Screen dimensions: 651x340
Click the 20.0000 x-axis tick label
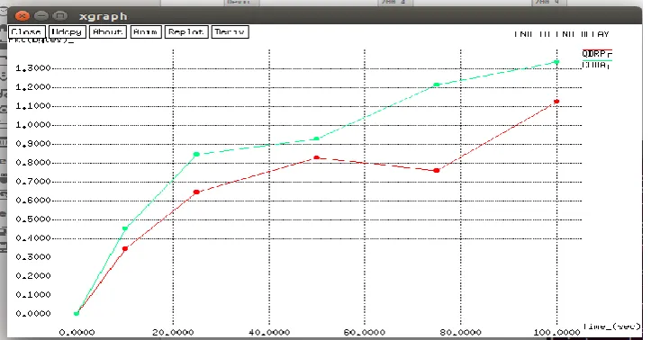pyautogui.click(x=173, y=332)
